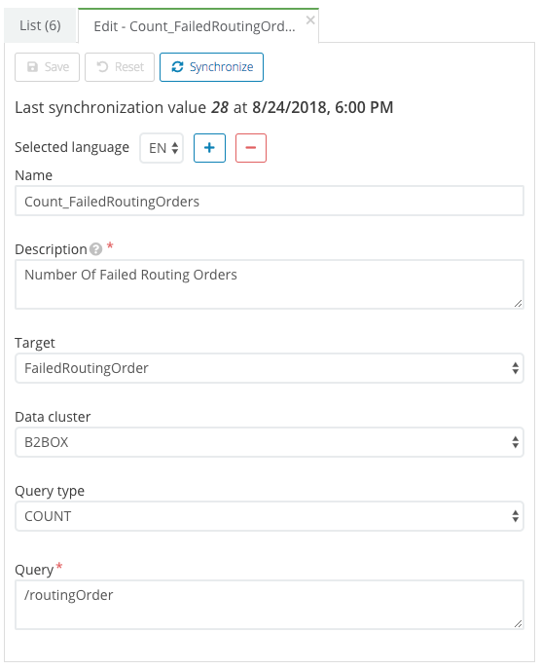The height and width of the screenshot is (670, 540).
Task: Click the Save floppy disk icon
Action: 32,67
